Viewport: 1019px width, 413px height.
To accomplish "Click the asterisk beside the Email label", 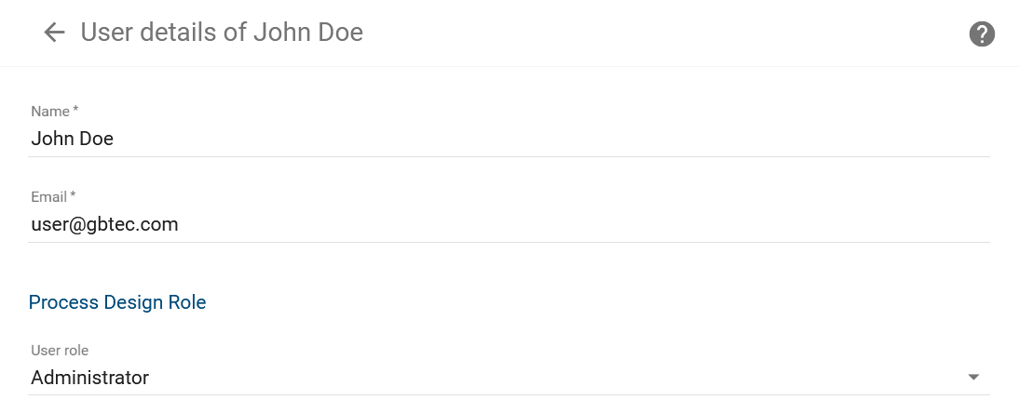I will pyautogui.click(x=73, y=196).
